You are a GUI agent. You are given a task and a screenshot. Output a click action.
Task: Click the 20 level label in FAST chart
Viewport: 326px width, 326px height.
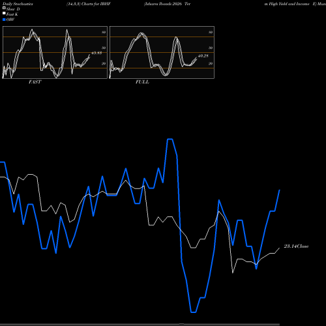(104, 63)
